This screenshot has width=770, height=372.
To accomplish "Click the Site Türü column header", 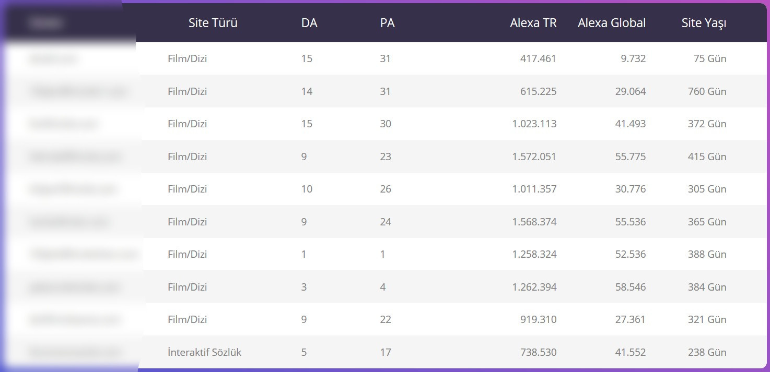I will (213, 23).
